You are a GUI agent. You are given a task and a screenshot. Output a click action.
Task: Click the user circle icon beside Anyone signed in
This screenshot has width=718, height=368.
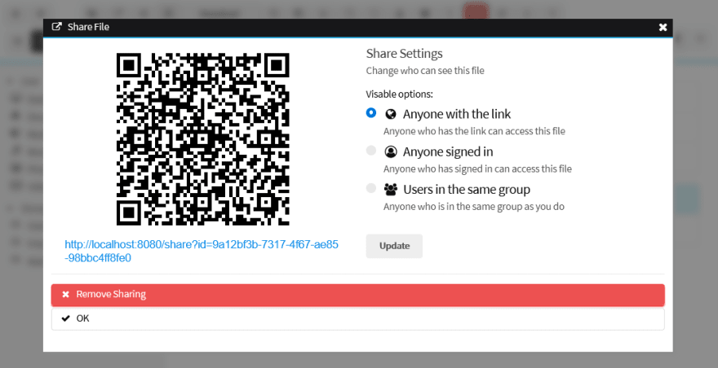390,151
